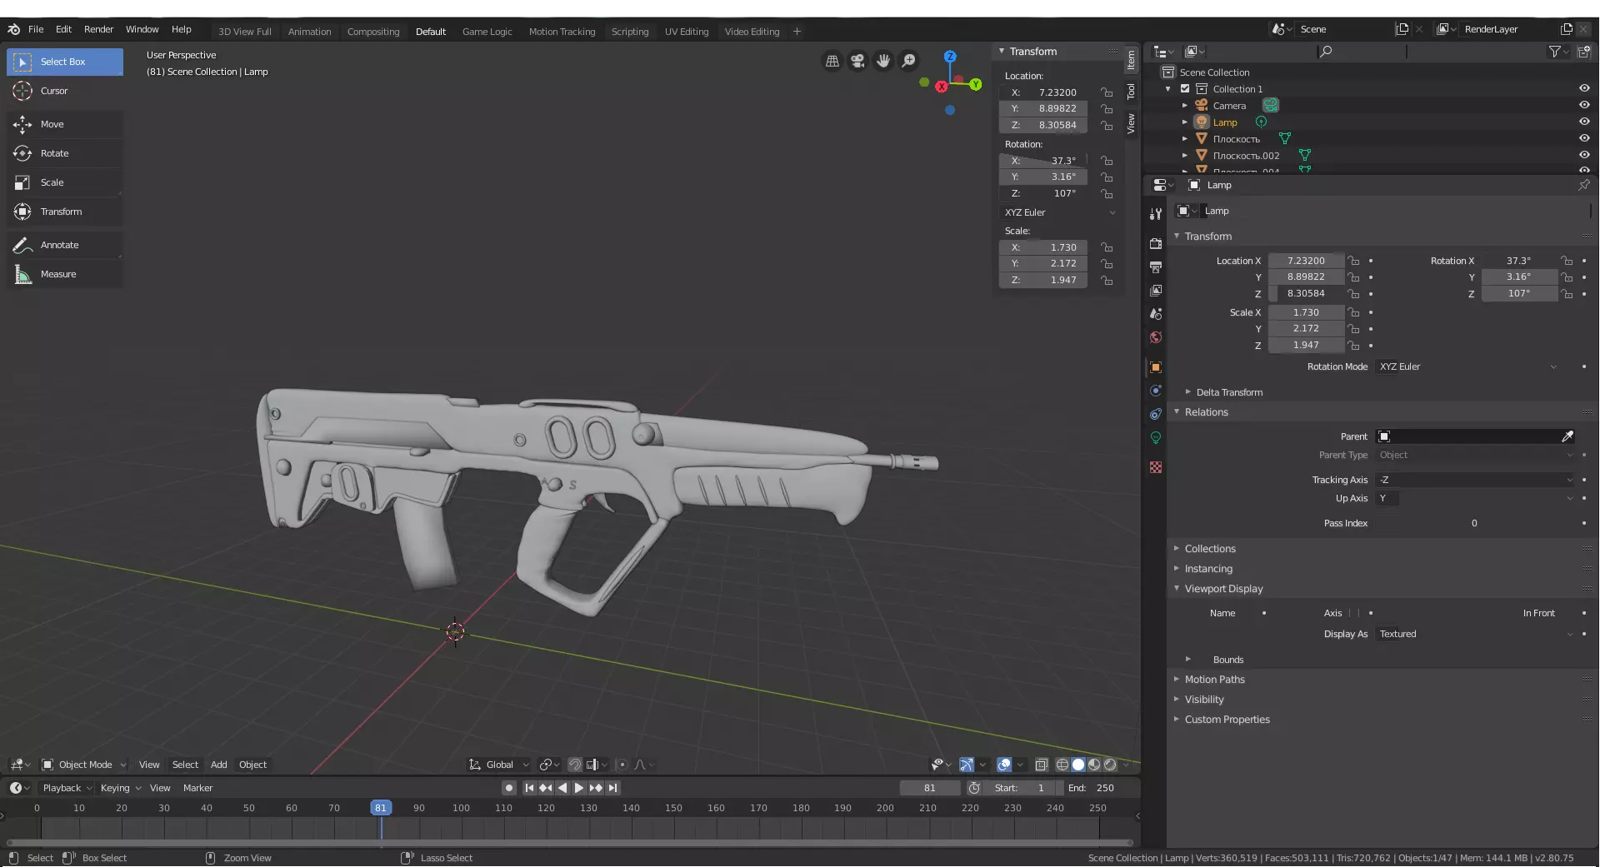Open the Keying menu in timeline
The width and height of the screenshot is (1600, 867).
pyautogui.click(x=120, y=788)
